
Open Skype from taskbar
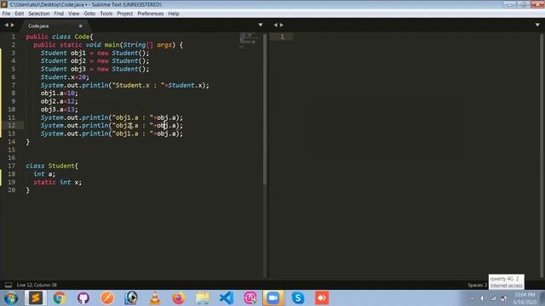(298, 298)
